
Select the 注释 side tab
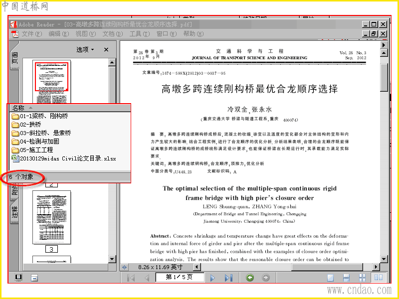pos(14,212)
